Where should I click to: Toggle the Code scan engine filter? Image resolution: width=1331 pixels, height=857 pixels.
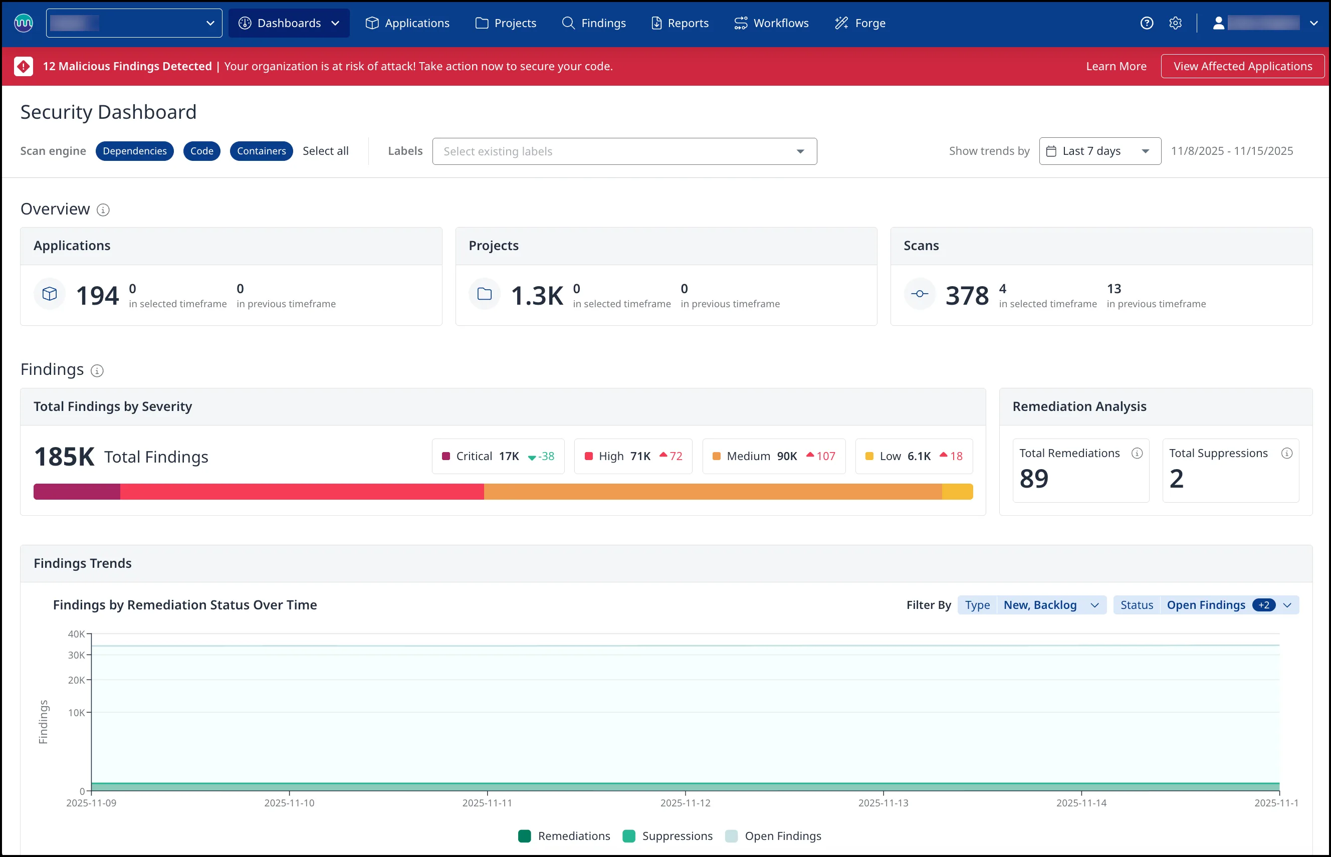coord(201,151)
